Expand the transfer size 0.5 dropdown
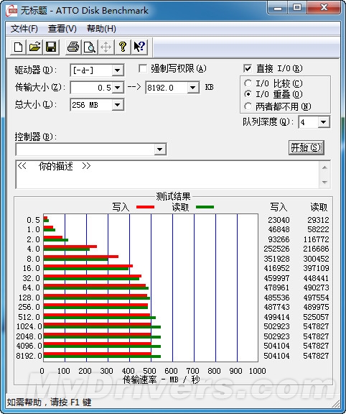Viewport: 346px width, 414px height. 117,88
